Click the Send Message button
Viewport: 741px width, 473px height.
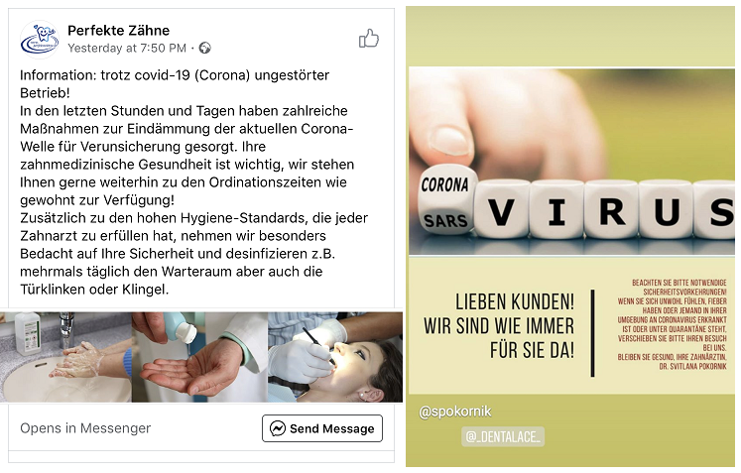[x=322, y=428]
